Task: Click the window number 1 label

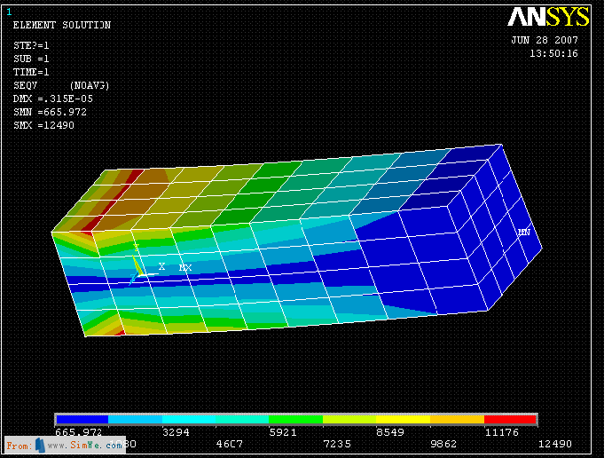Action: [10, 11]
